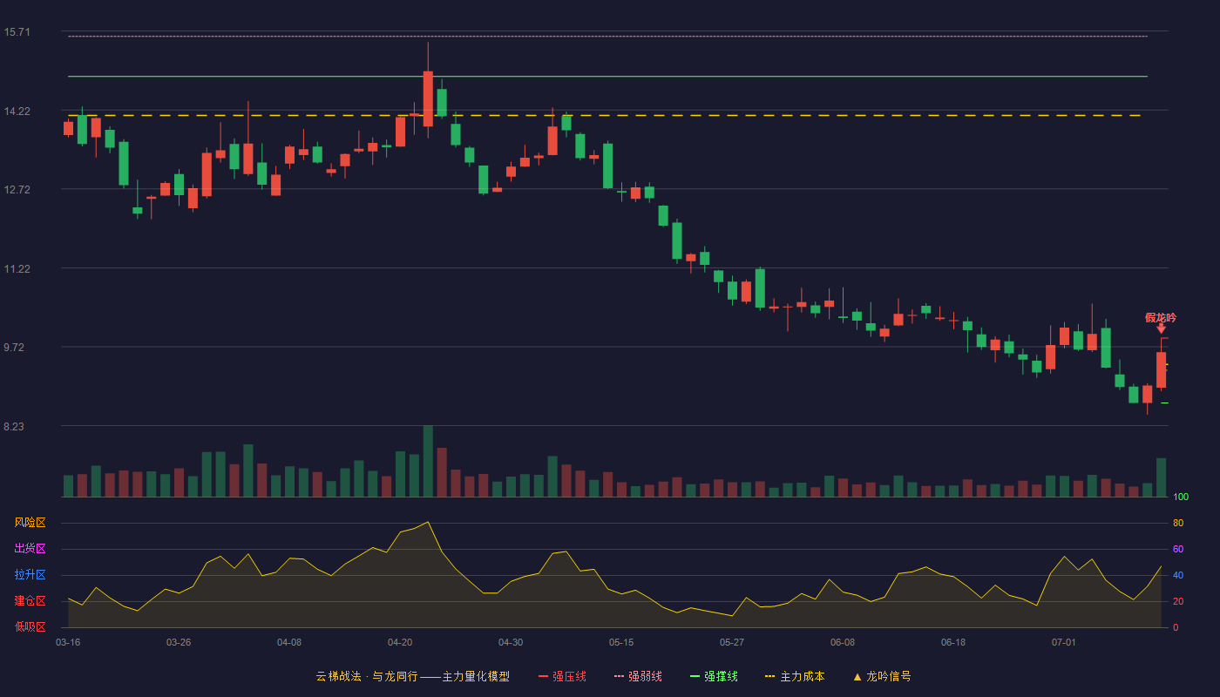The width and height of the screenshot is (1220, 697).
Task: Toggle the 强弱线 legend entry
Action: (638, 676)
